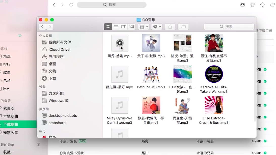Select Miley Cyrus-We Can't Stop.mp3 icon
This screenshot has width=276, height=155.
tap(120, 105)
